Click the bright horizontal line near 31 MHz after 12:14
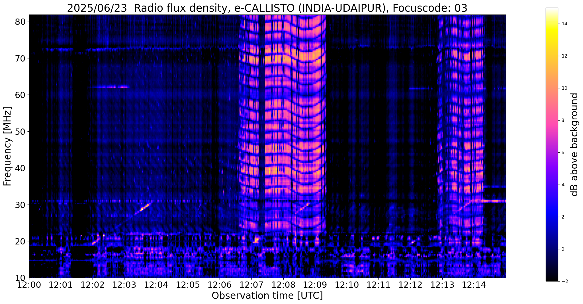This screenshot has height=304, width=583. (494, 201)
